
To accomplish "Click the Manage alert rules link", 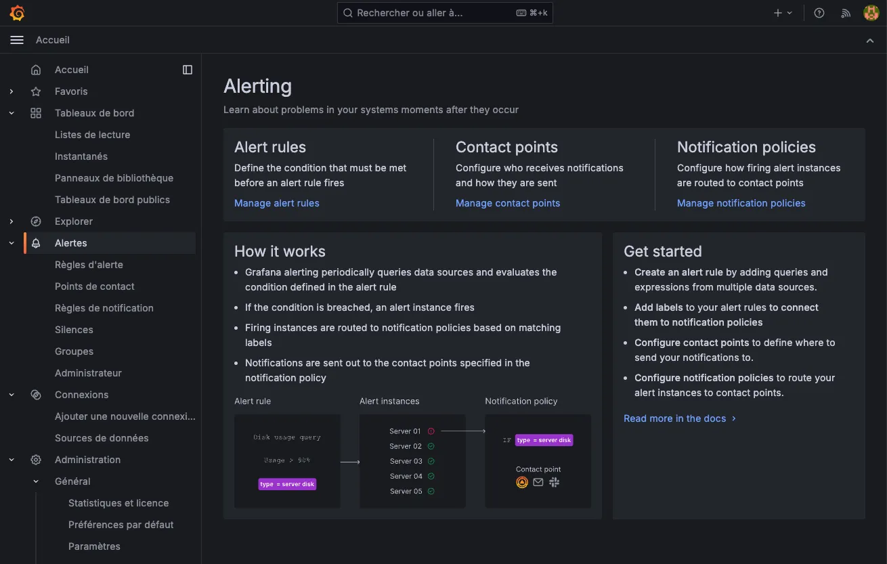I will (276, 203).
